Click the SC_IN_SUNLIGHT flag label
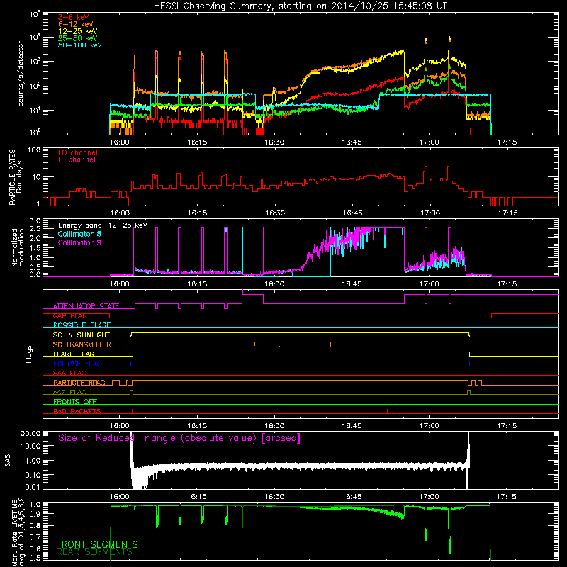 (x=82, y=335)
